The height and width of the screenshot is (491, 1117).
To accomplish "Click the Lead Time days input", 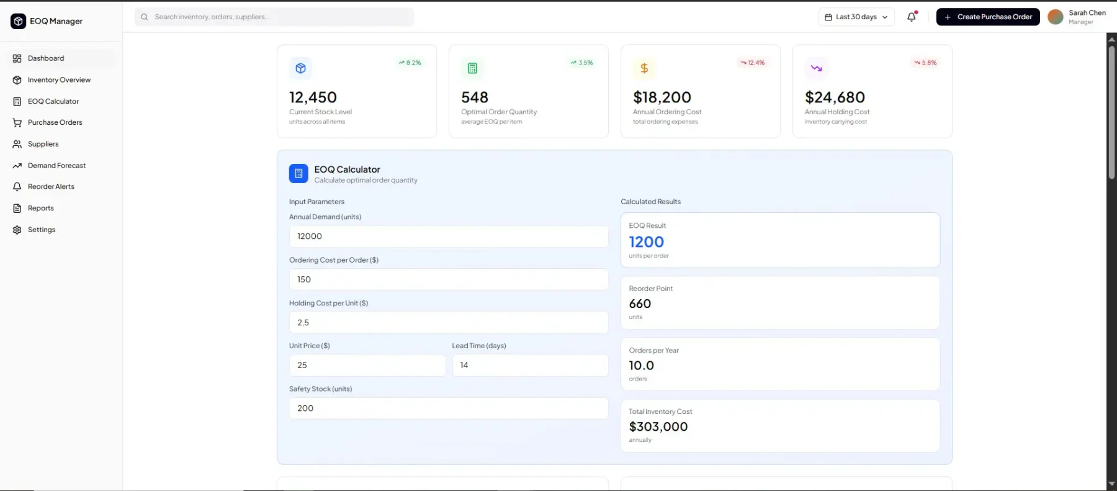I will click(531, 365).
